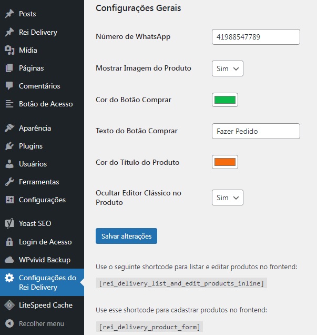This screenshot has width=317, height=335.
Task: Open the Mostrar Imagem do Produto dropdown
Action: [228, 68]
